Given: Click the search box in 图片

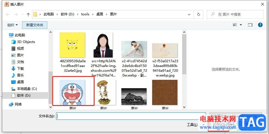Looking at the screenshot, I should click(235, 14).
